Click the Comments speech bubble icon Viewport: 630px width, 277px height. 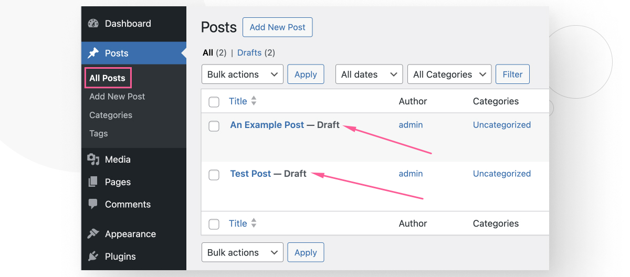pyautogui.click(x=93, y=204)
